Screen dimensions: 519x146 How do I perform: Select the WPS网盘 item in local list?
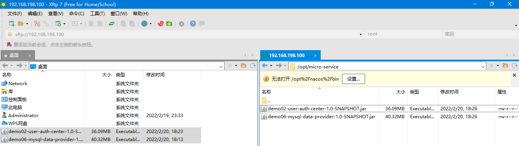(18, 124)
